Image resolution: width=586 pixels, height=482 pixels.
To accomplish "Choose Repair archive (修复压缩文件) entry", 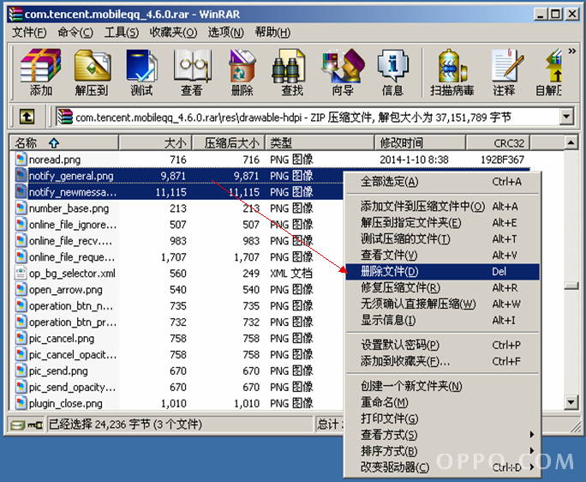I will [442, 288].
